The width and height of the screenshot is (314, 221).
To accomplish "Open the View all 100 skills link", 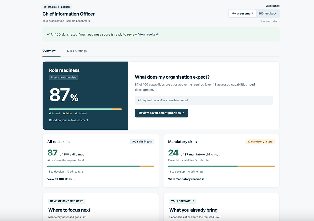I will coord(61,179).
